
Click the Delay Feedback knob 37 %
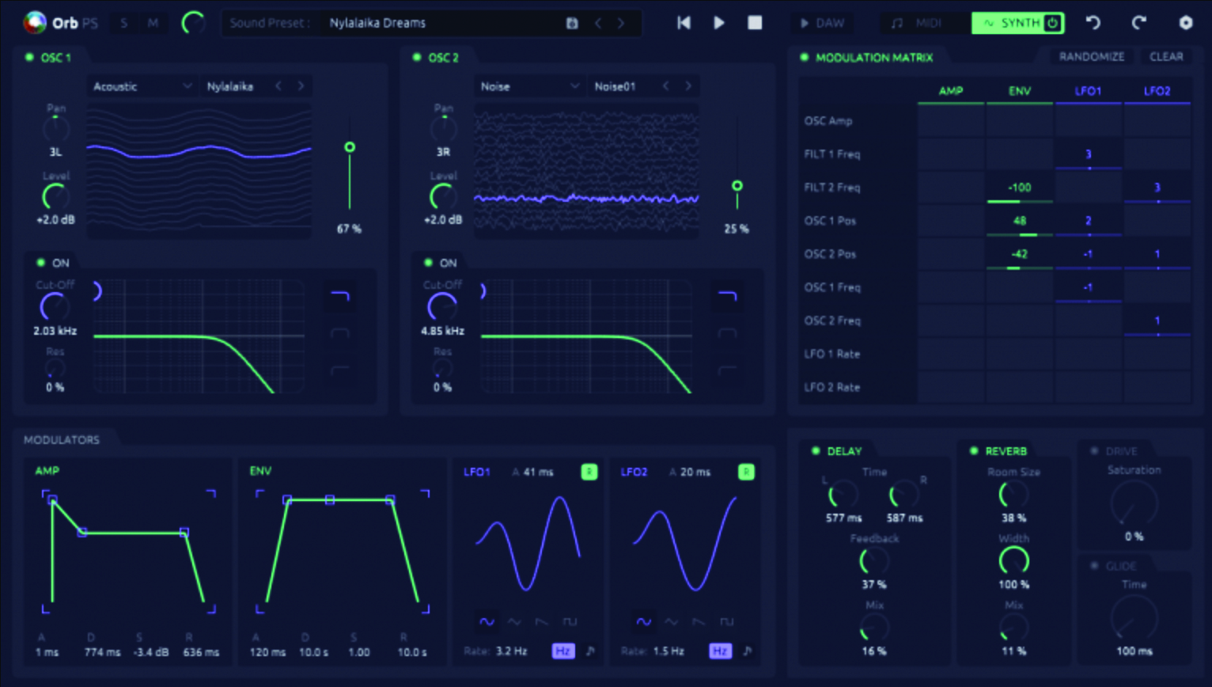tap(874, 561)
